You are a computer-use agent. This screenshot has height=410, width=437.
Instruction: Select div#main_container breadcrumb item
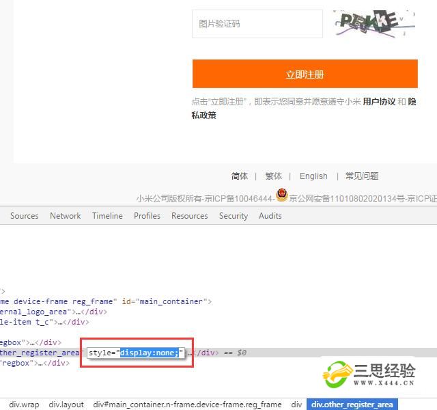pyautogui.click(x=187, y=405)
